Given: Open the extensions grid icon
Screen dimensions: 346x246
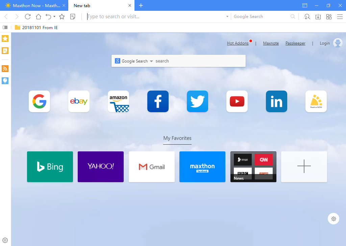Looking at the screenshot, I should click(329, 17).
